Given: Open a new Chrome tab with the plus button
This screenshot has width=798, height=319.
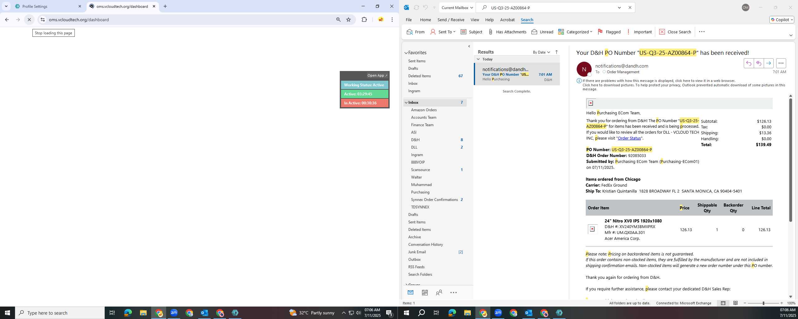Looking at the screenshot, I should click(x=165, y=6).
